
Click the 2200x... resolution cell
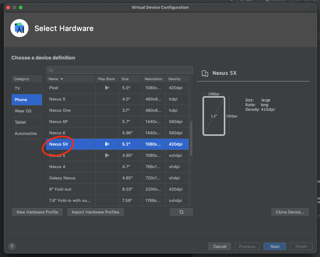[x=154, y=189]
